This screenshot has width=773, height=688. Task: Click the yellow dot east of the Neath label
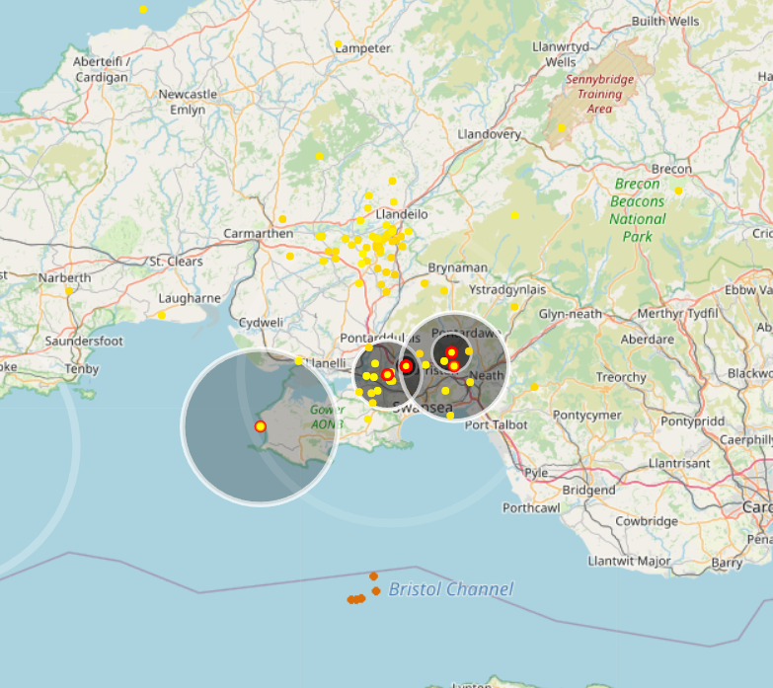(534, 387)
